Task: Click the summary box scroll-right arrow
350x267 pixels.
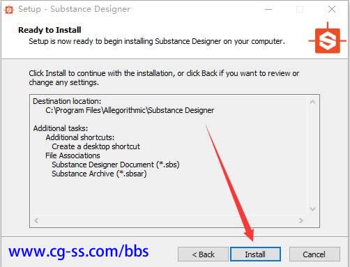Action: (x=301, y=220)
